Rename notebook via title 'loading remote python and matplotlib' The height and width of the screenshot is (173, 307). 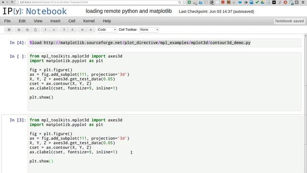129,11
